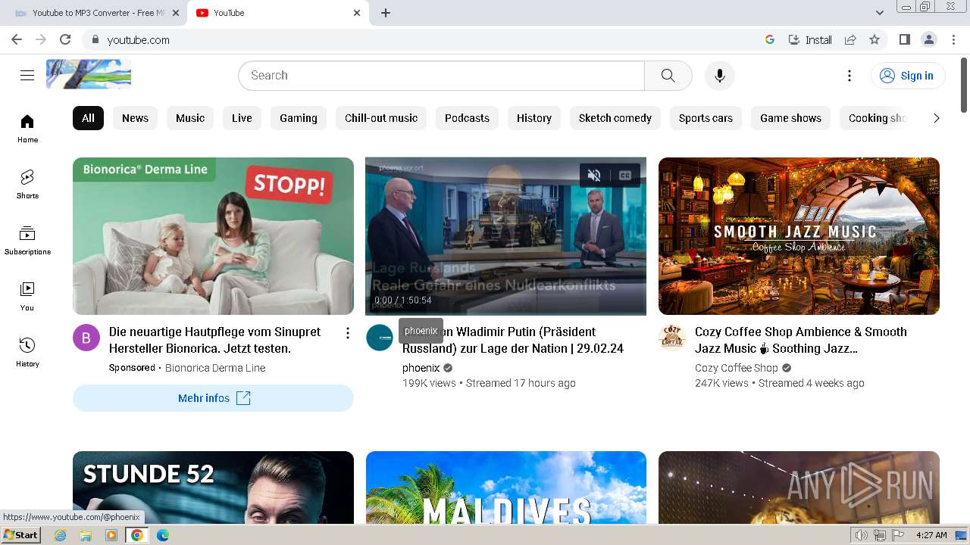Click in the YouTube search field
This screenshot has width=970, height=545.
click(441, 75)
